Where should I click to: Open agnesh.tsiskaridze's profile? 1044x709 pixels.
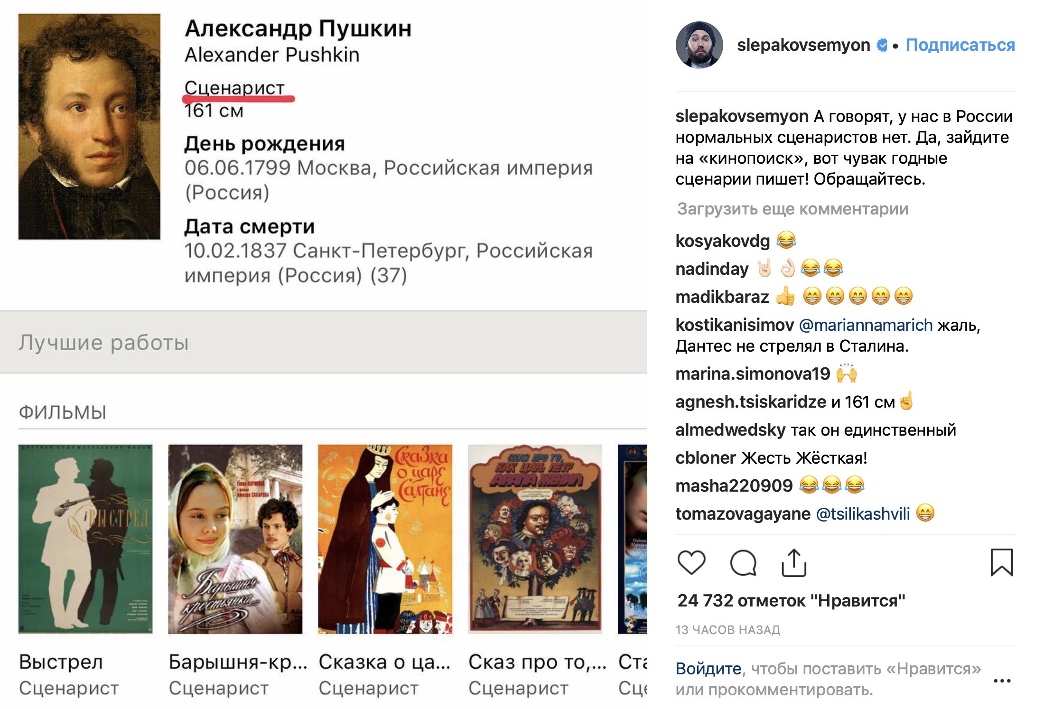point(751,402)
